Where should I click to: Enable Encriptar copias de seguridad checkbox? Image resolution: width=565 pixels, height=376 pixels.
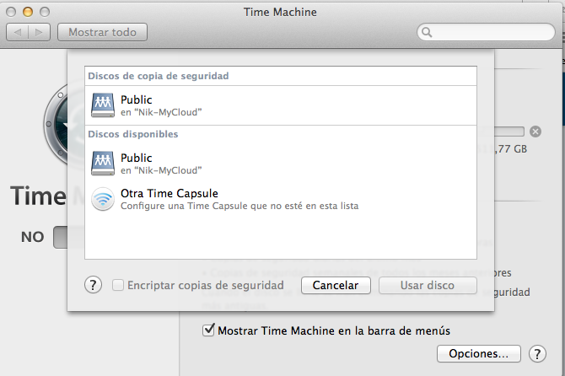pos(118,285)
